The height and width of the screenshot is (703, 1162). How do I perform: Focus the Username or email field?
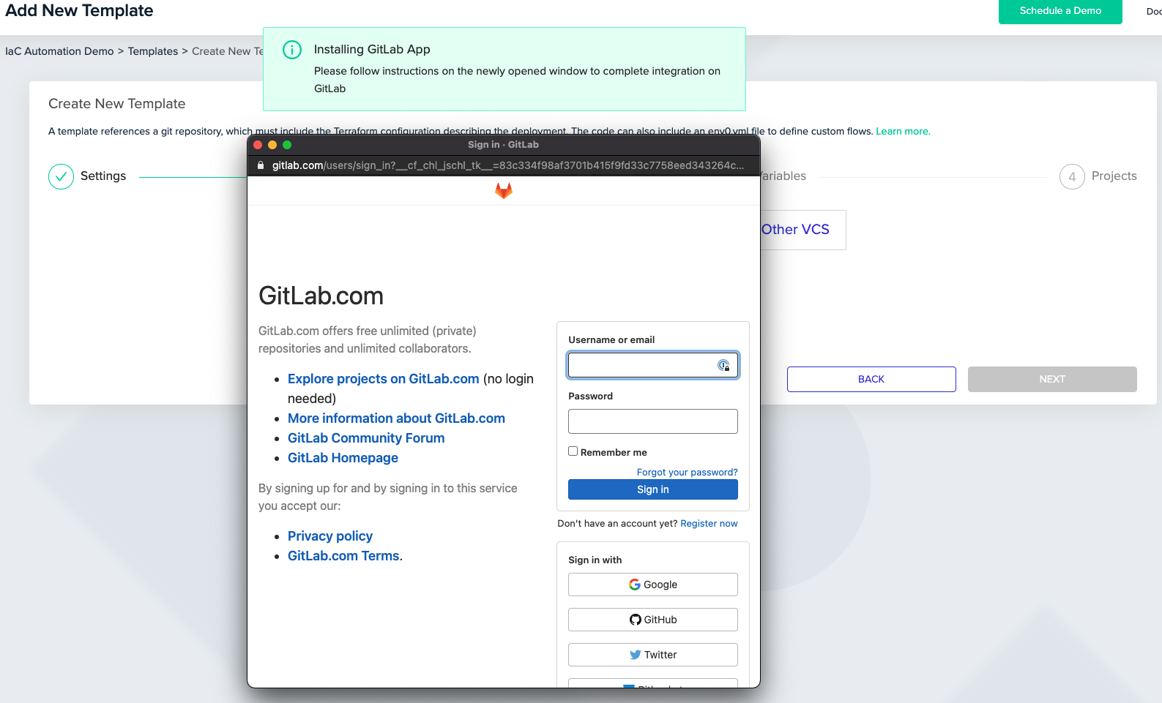(x=653, y=365)
